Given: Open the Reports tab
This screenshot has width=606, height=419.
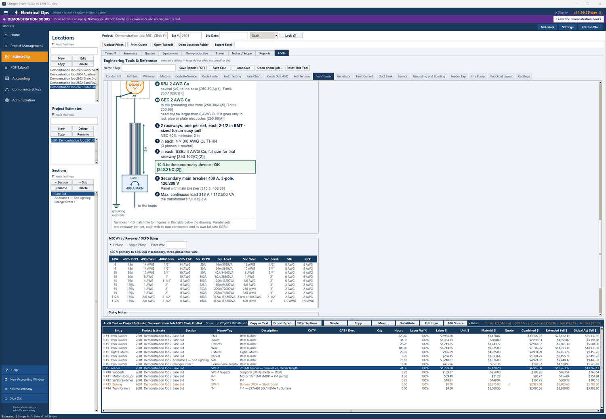Looking at the screenshot, I should [x=265, y=53].
